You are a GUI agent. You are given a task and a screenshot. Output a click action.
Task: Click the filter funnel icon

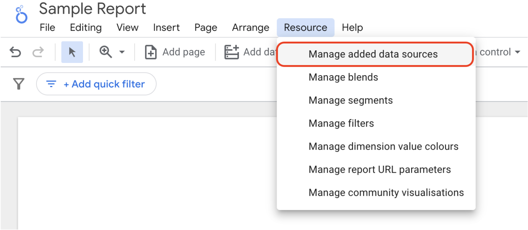(18, 84)
